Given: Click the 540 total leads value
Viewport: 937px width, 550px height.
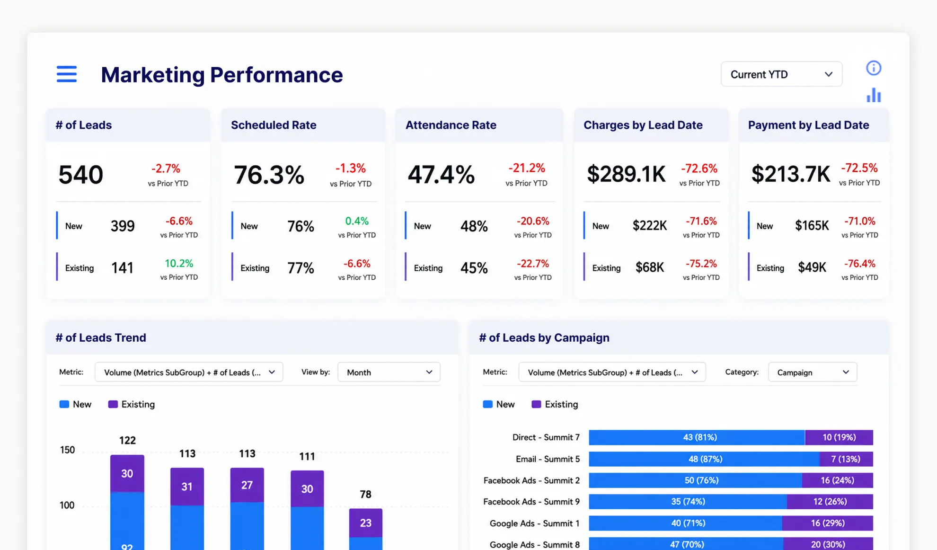Looking at the screenshot, I should (80, 175).
